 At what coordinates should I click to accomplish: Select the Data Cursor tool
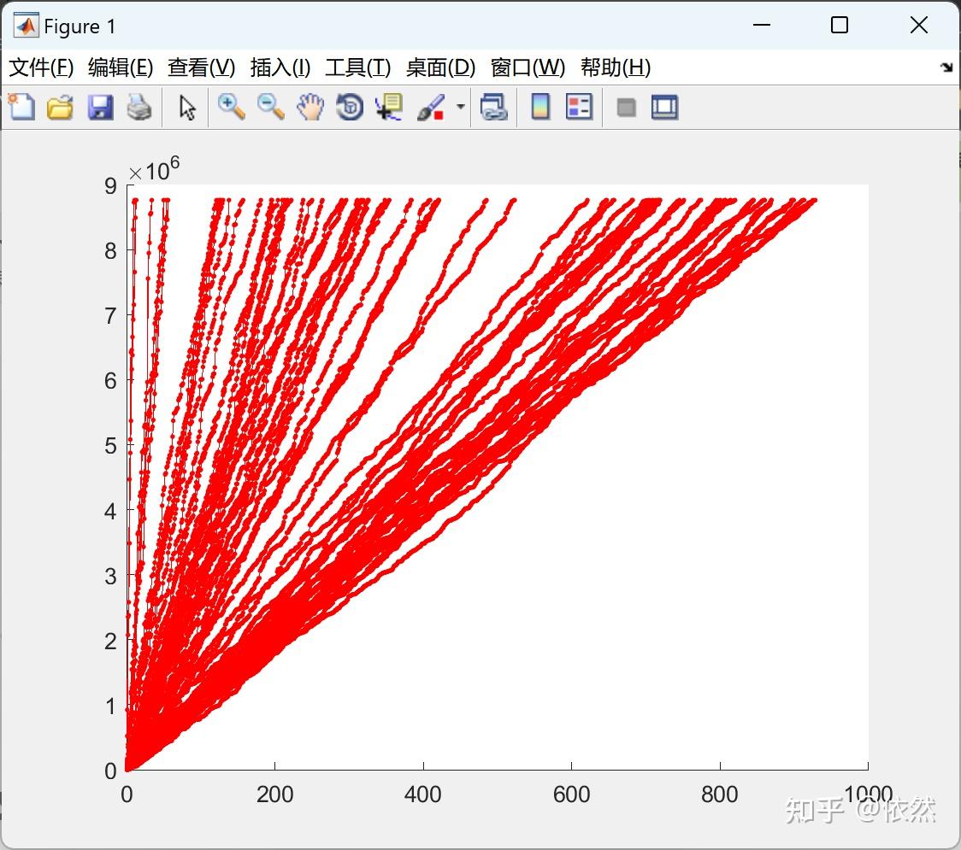tap(389, 107)
